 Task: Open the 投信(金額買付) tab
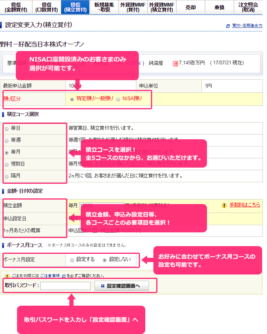point(16,7)
